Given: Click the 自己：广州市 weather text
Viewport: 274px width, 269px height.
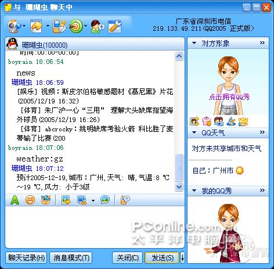Looking at the screenshot, I should pos(213,171).
